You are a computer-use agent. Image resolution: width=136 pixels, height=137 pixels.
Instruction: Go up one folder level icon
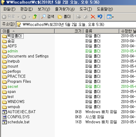coord(35,17)
